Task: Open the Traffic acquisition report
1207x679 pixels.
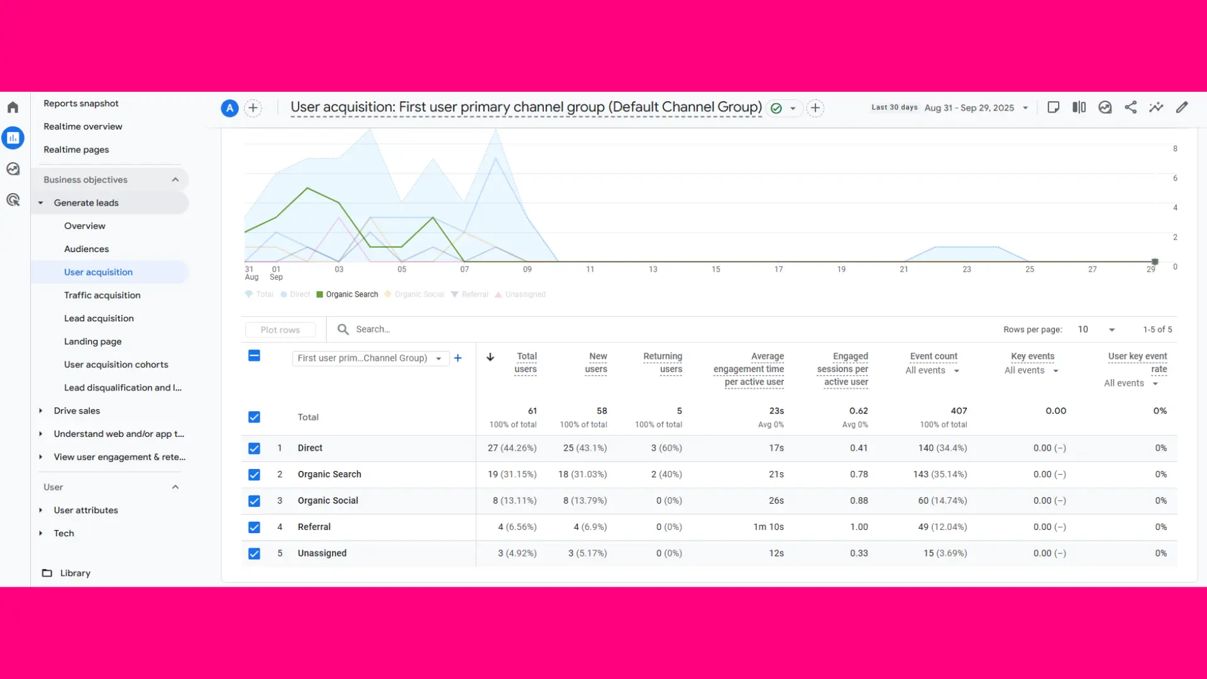Action: (102, 295)
